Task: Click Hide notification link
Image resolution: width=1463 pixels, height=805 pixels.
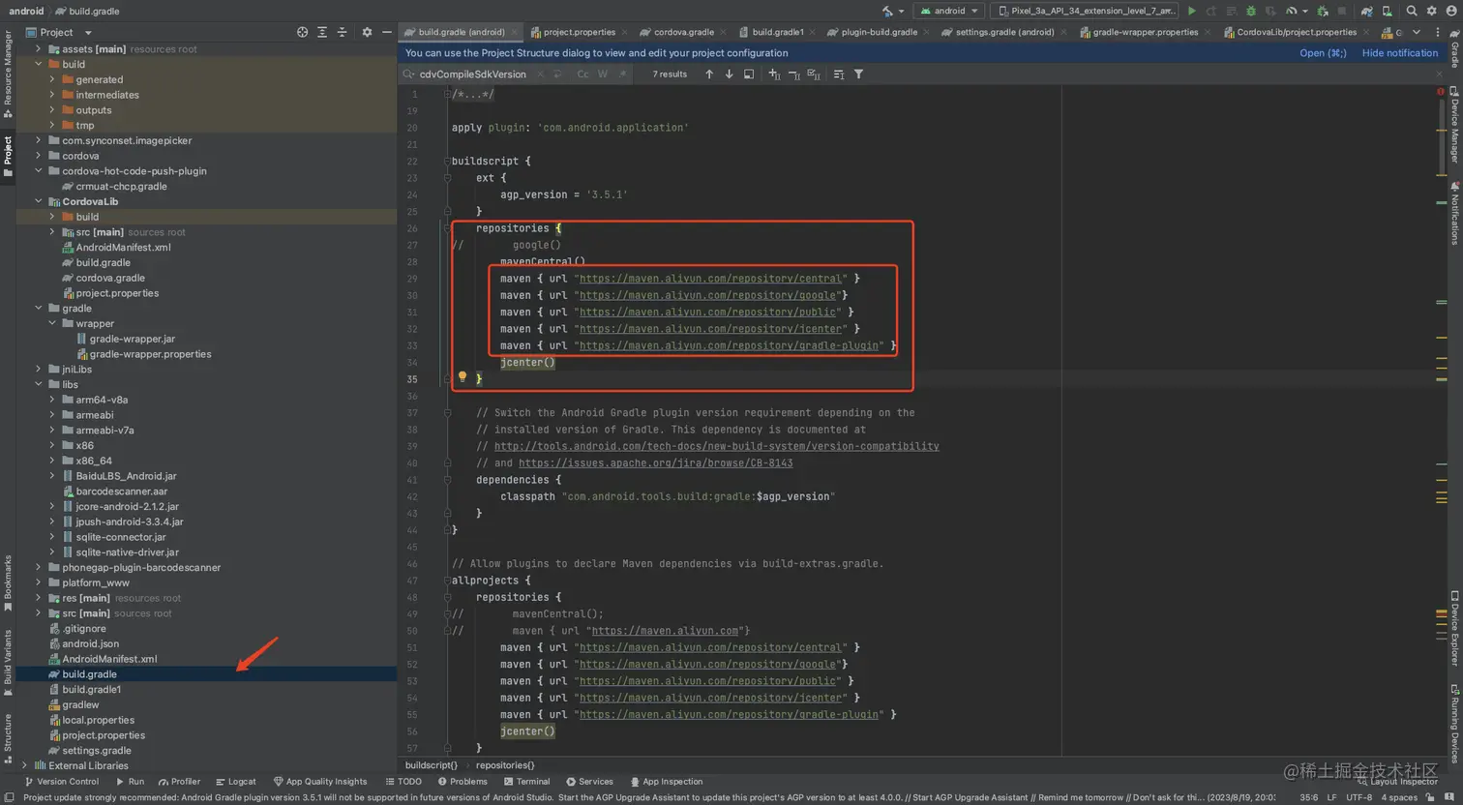Action: point(1400,53)
